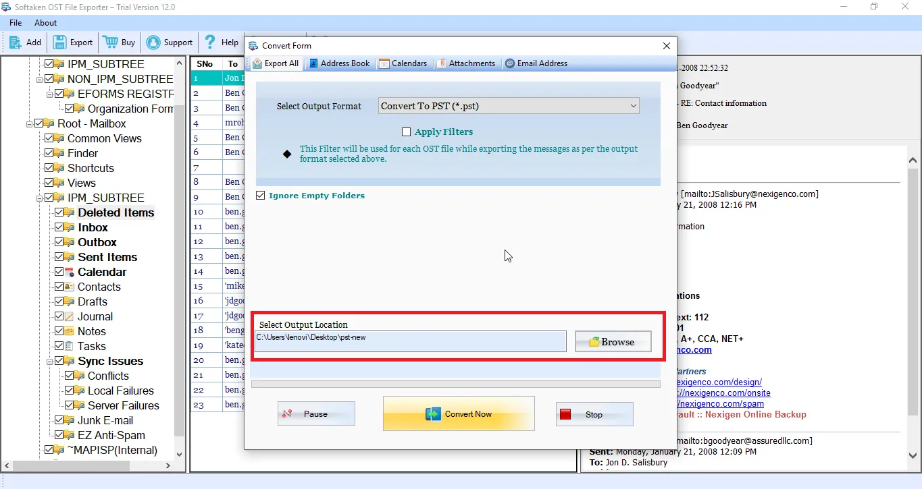The height and width of the screenshot is (489, 922).
Task: Click the Inbox folder icon in tree
Action: click(x=70, y=227)
